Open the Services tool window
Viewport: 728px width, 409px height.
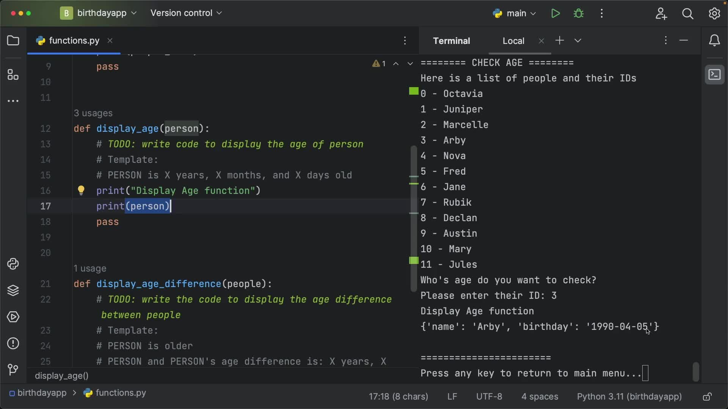click(x=13, y=317)
